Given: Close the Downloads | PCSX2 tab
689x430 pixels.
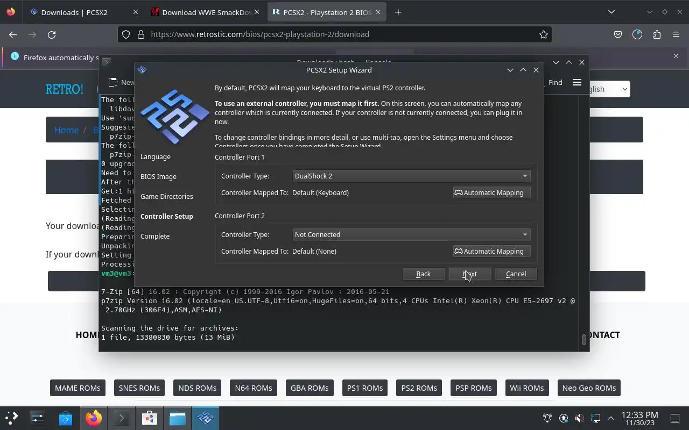Looking at the screenshot, I should [x=135, y=12].
